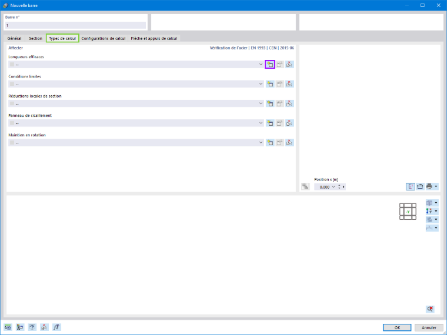Create new Réductions locales de section icon
The width and height of the screenshot is (447, 335).
tap(270, 103)
